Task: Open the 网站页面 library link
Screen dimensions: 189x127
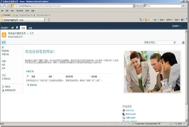Action: click(x=5, y=51)
